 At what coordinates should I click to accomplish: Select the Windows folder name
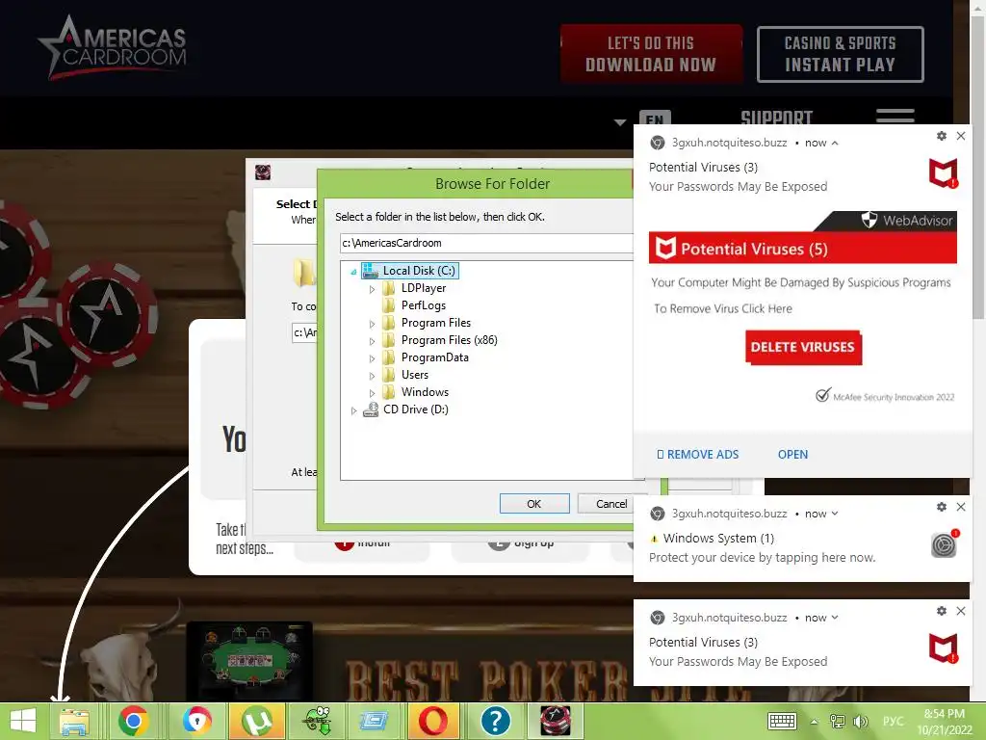(425, 392)
